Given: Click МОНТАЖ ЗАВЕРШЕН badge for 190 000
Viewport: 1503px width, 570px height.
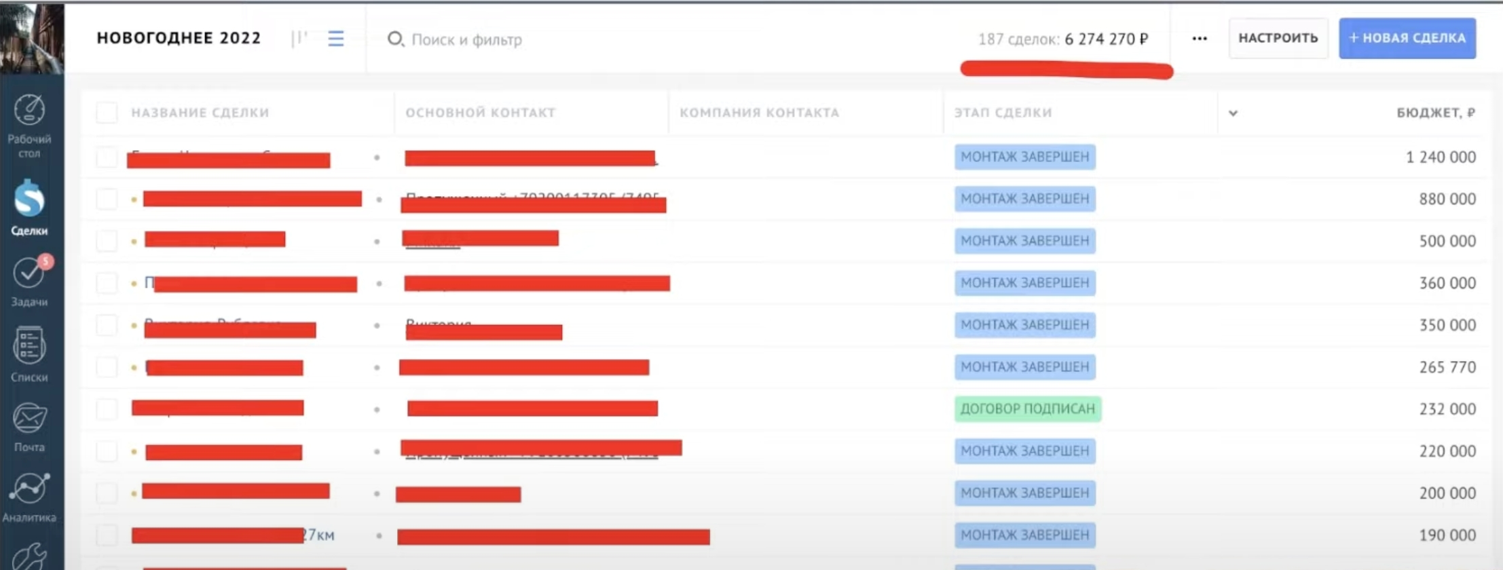Looking at the screenshot, I should tap(1025, 535).
